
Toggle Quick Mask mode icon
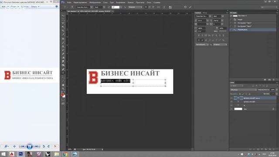click(63, 100)
